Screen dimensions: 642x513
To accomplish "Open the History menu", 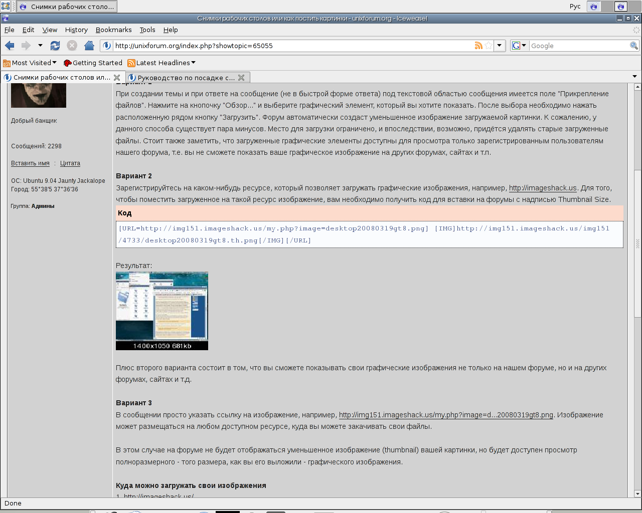I will (x=76, y=30).
